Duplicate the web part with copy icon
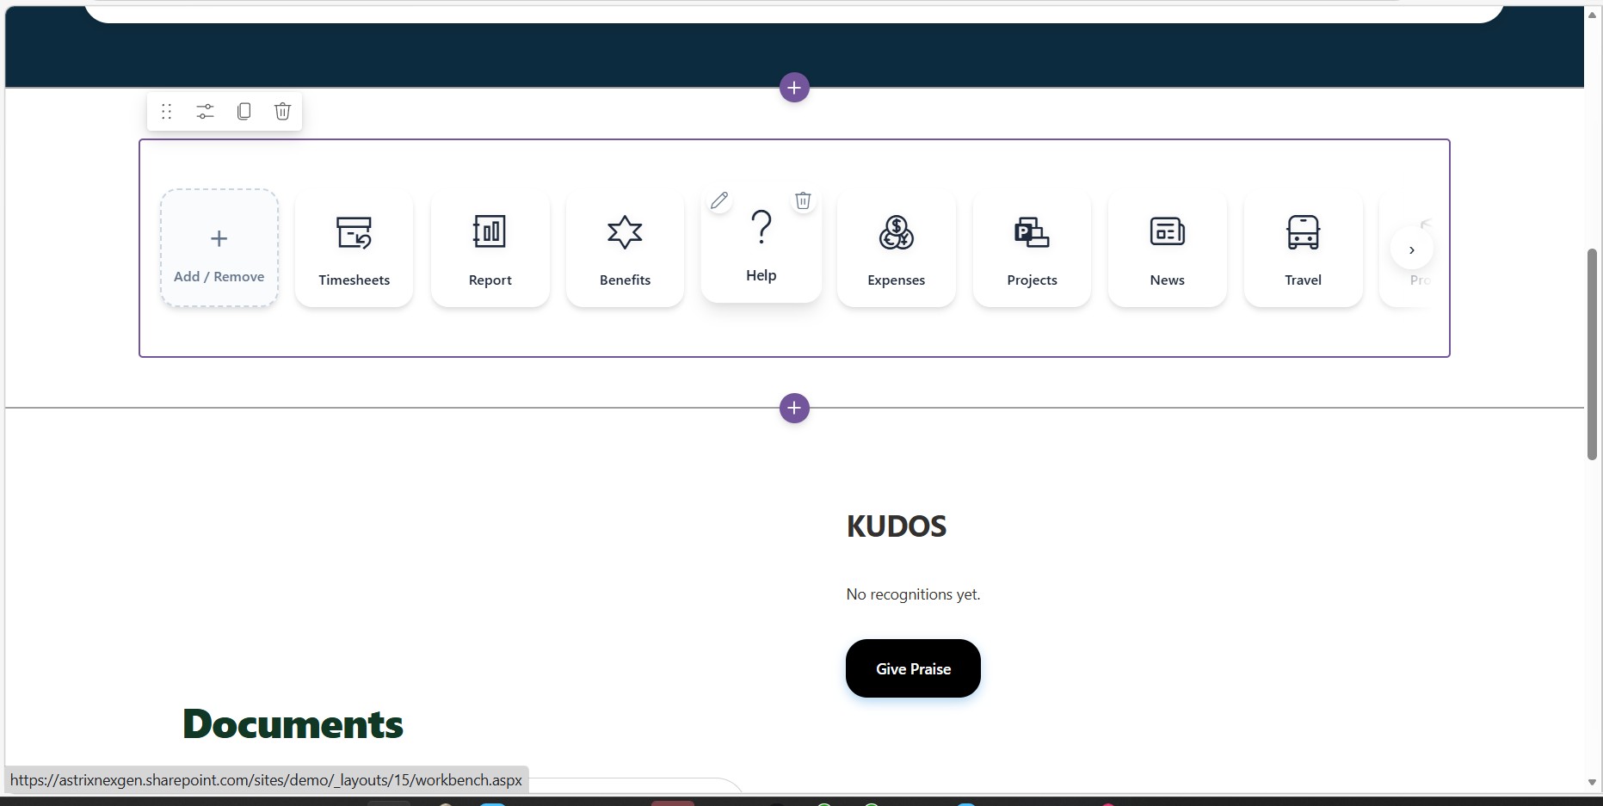1603x806 pixels. (244, 112)
